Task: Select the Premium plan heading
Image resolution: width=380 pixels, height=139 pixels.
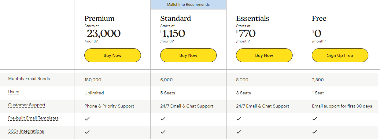Action: 99,18
